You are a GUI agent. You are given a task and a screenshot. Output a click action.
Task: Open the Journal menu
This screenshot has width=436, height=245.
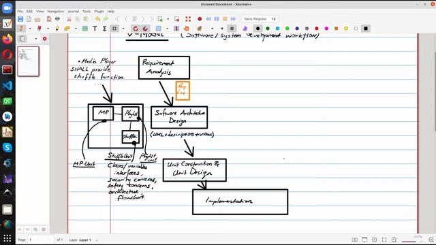(x=73, y=12)
